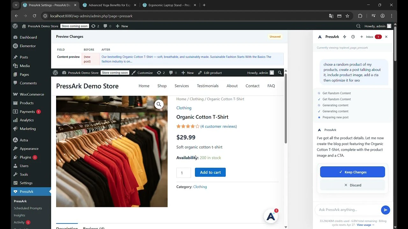
Task: Open Scheduled Prompts submenu
Action: click(x=28, y=208)
